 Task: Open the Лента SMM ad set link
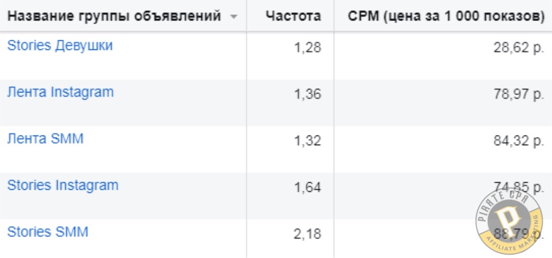click(45, 139)
